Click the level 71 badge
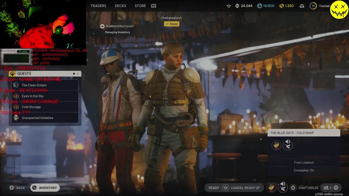 313,6
